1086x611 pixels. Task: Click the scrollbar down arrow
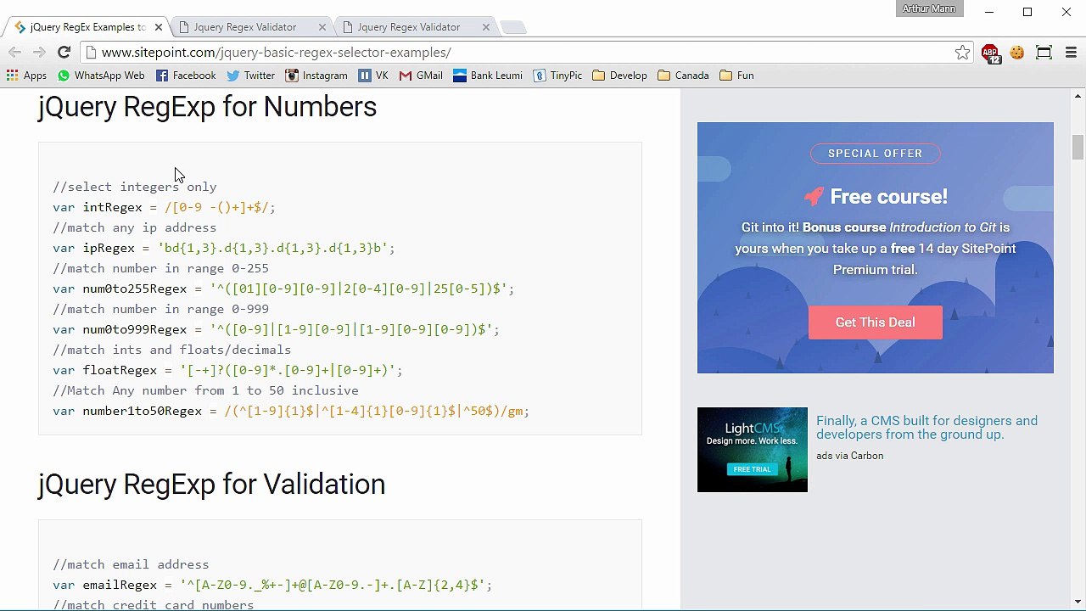click(1078, 602)
